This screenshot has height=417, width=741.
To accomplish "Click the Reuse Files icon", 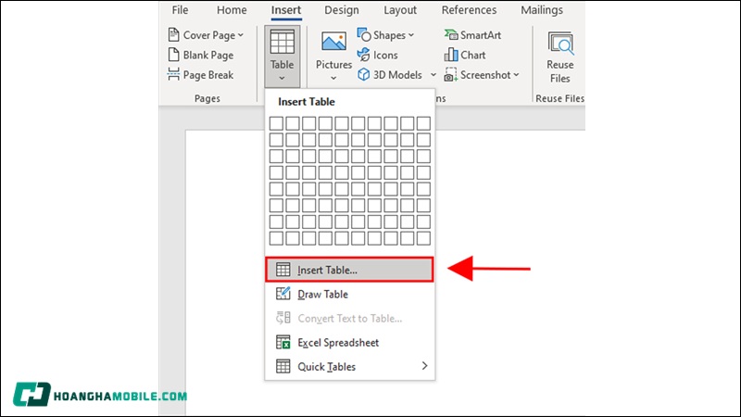I will 560,43.
